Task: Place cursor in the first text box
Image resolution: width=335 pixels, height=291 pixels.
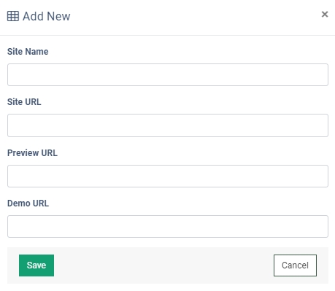Action: [x=168, y=74]
